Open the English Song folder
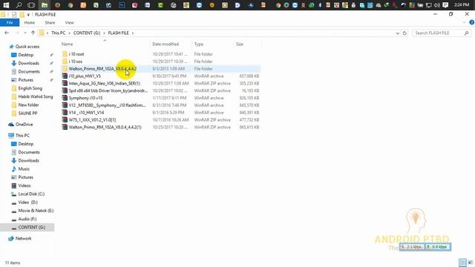 (x=30, y=88)
